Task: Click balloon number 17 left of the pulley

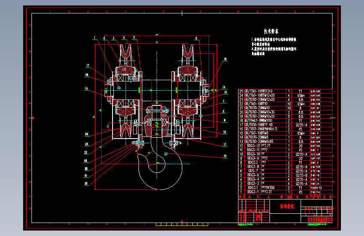Action: pos(88,66)
